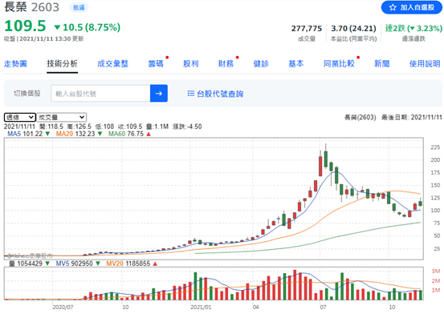Click the star icon on 加入自選股 button
444x318 pixels.
click(393, 7)
